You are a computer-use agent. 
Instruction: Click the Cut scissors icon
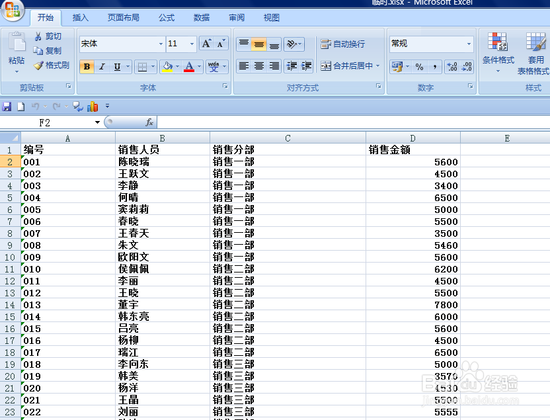[38, 36]
